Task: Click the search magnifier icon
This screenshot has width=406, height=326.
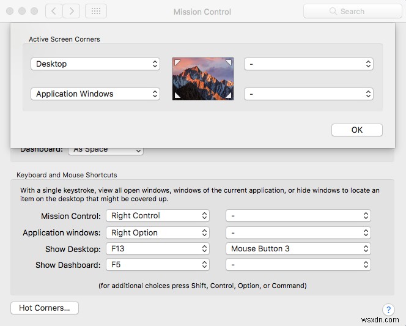Action: coord(333,11)
